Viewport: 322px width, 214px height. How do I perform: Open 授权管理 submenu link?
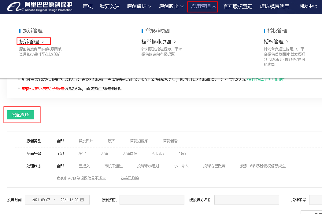(x=276, y=42)
